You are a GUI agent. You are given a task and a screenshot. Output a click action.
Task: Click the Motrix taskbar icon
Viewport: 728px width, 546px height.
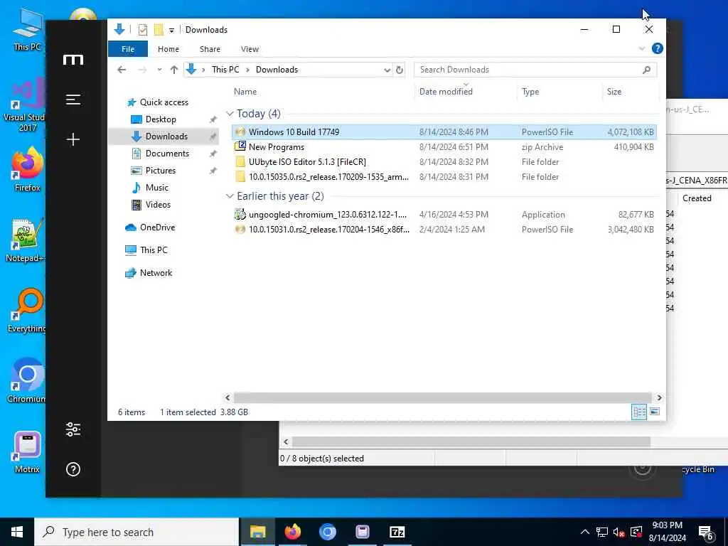point(362,532)
